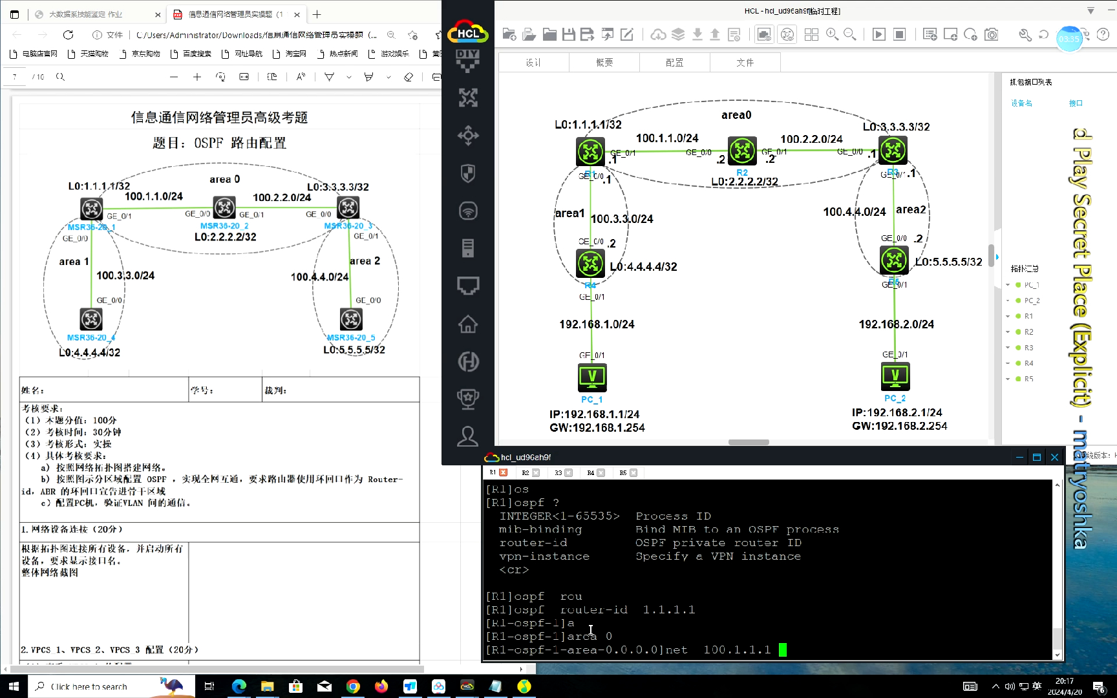Image resolution: width=1117 pixels, height=698 pixels.
Task: Click the save icon in HCL toolbar
Action: pos(569,34)
